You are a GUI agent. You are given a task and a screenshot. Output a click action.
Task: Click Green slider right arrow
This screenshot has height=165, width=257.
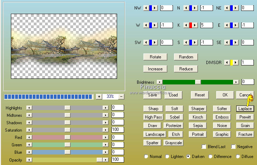coord(105,145)
